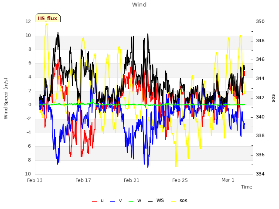279x209 pixels.
Task: Click the black WS legend swatch
Action: pyautogui.click(x=150, y=201)
